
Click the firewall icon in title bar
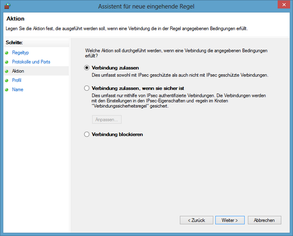coord(7,6)
